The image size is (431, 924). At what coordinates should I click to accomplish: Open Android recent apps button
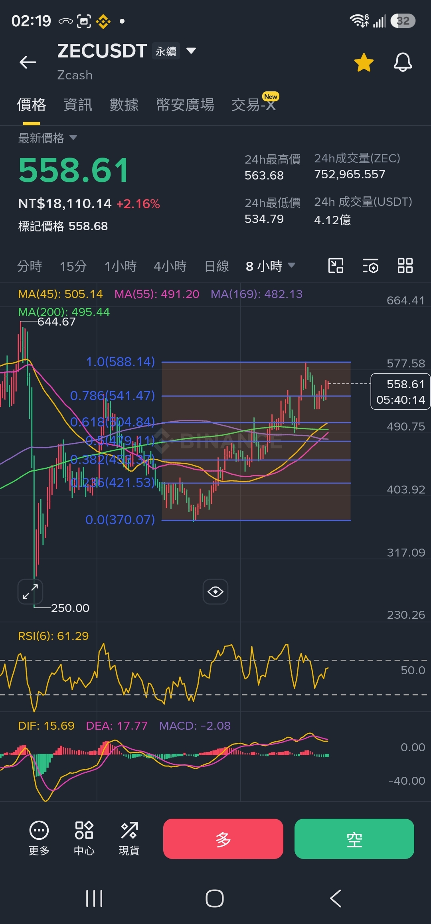[95, 898]
